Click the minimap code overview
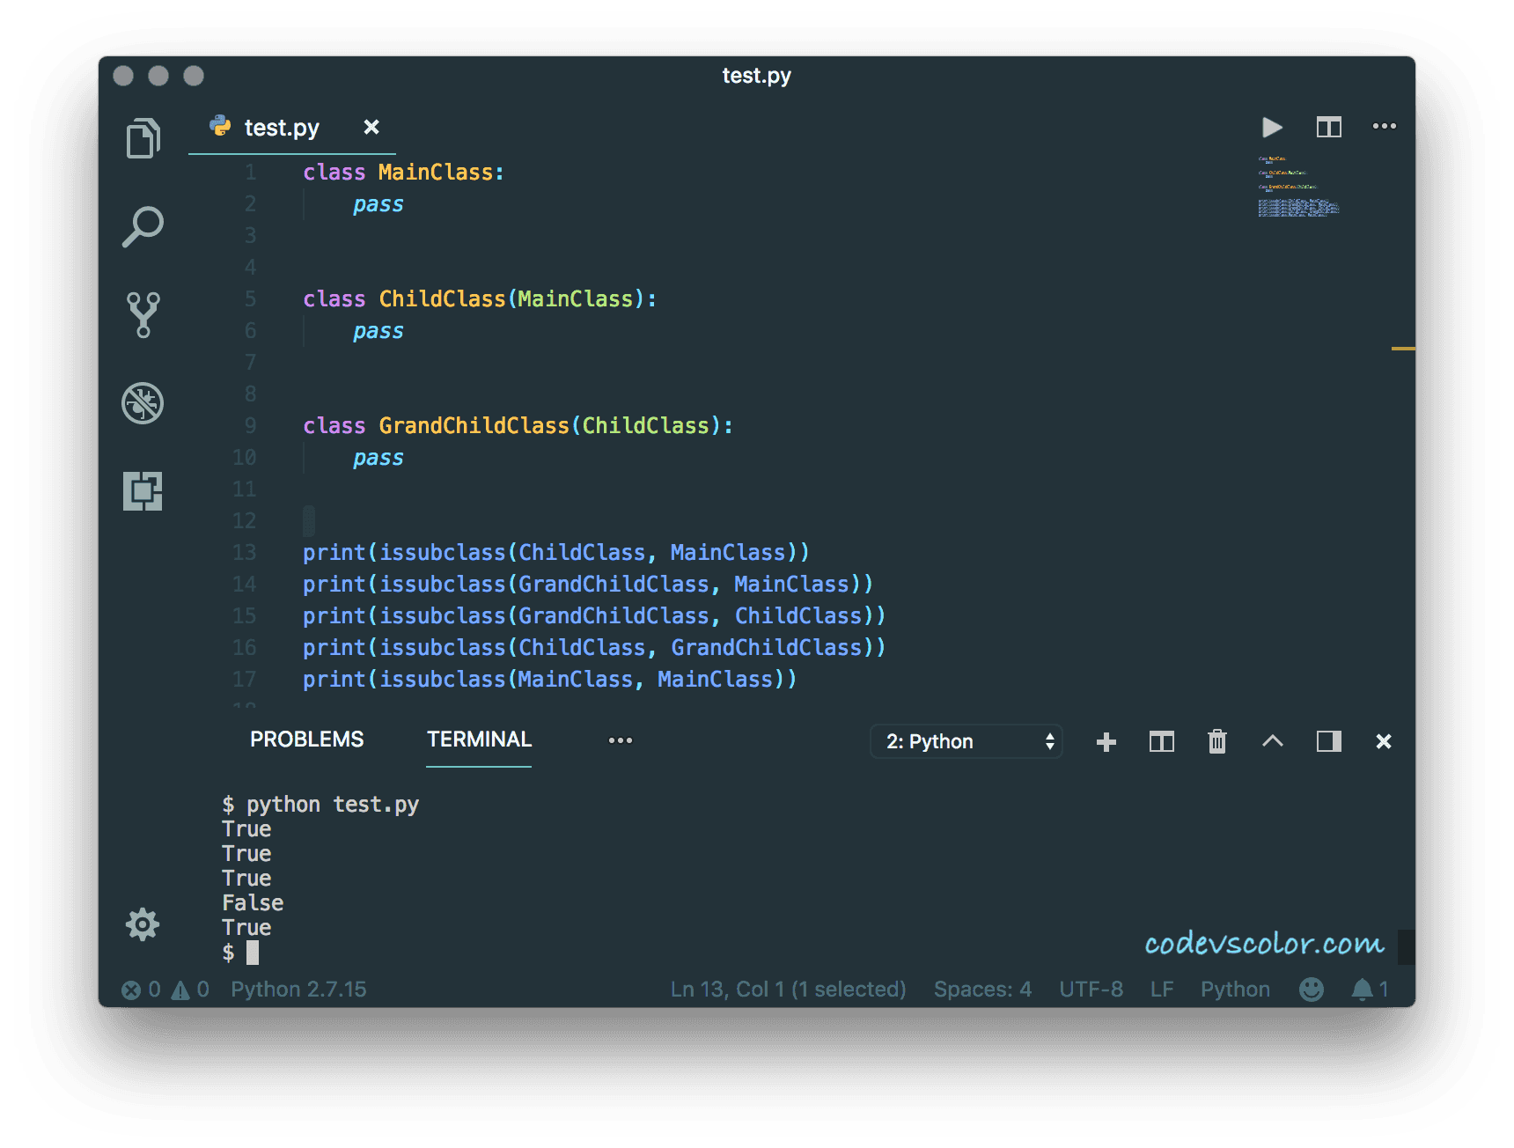Viewport: 1514px width, 1148px height. point(1298,187)
